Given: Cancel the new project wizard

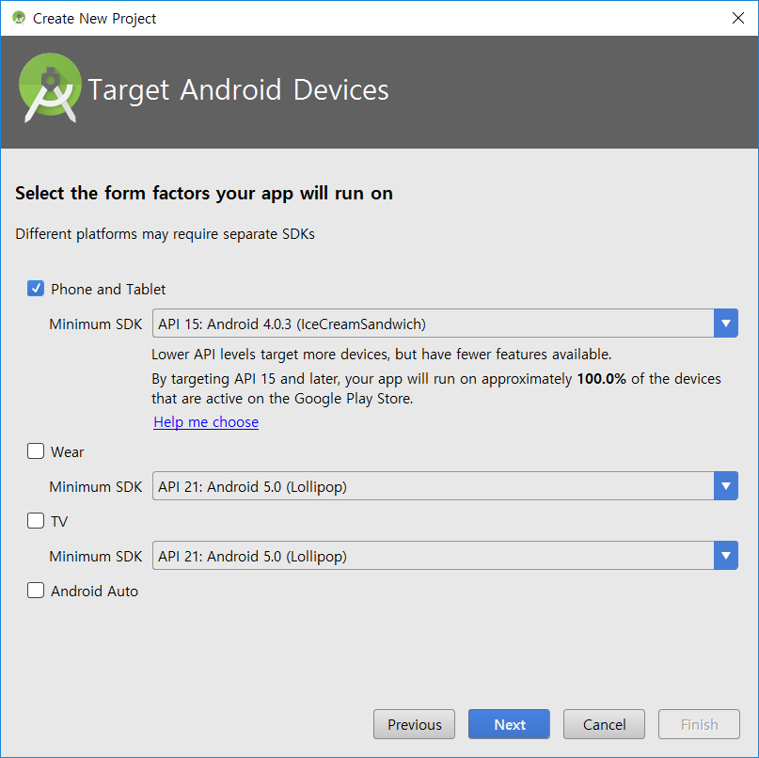Looking at the screenshot, I should coord(604,724).
